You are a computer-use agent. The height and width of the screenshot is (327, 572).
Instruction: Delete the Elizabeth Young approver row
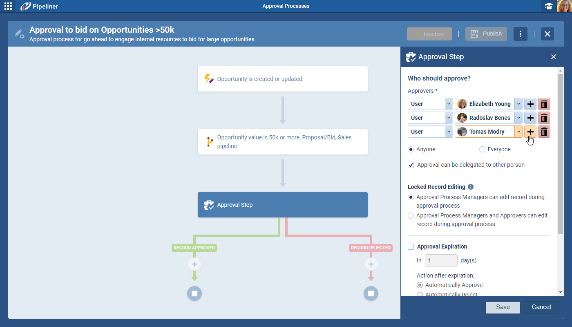(544, 104)
